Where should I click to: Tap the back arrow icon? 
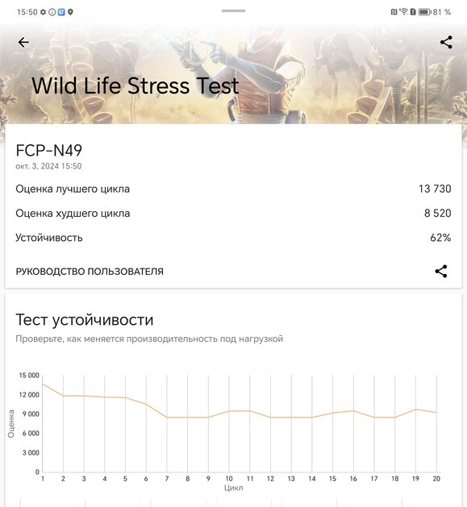coord(23,42)
